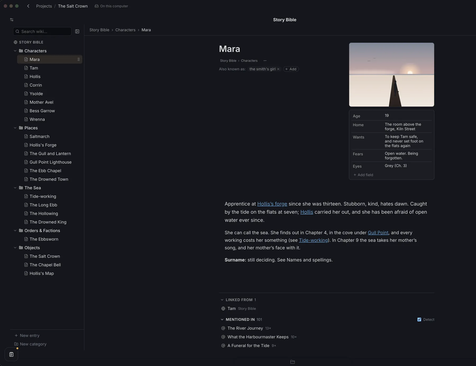Open The River Journey mention
Viewport: 476px width, 366px height.
(x=245, y=328)
